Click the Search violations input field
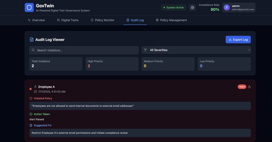This screenshot has width=272, height=142. pyautogui.click(x=84, y=50)
